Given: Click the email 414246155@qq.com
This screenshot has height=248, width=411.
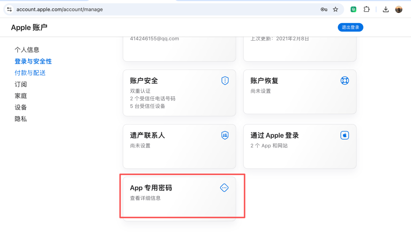Looking at the screenshot, I should 155,38.
